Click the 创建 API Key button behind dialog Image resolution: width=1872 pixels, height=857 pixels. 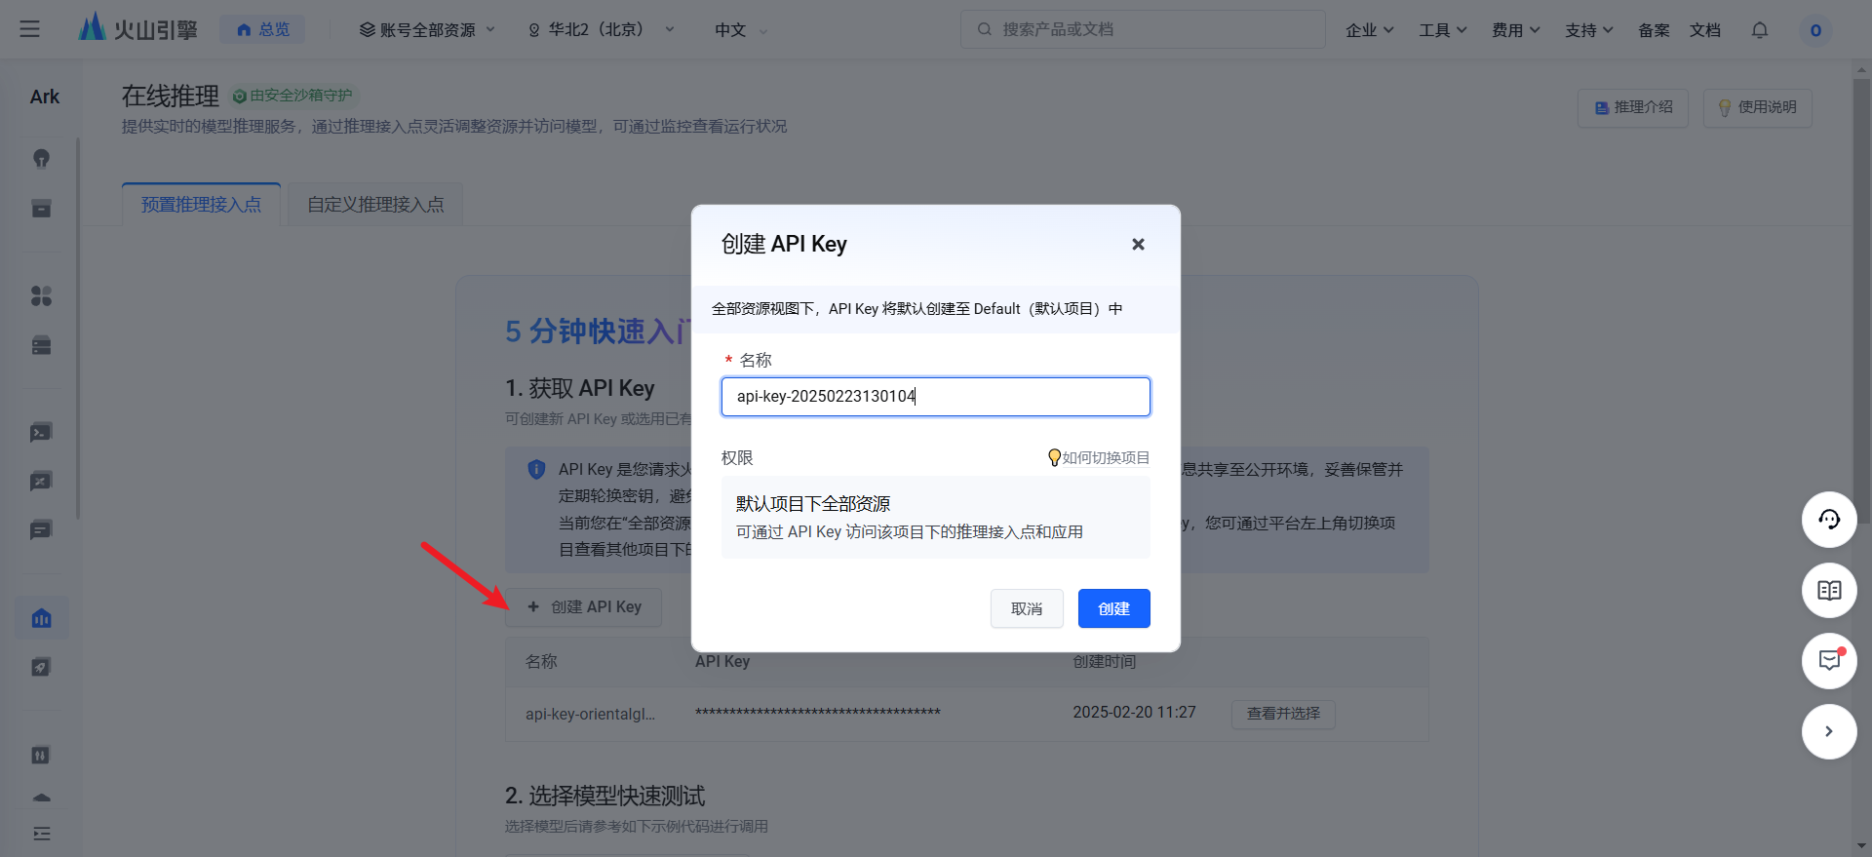tap(583, 606)
